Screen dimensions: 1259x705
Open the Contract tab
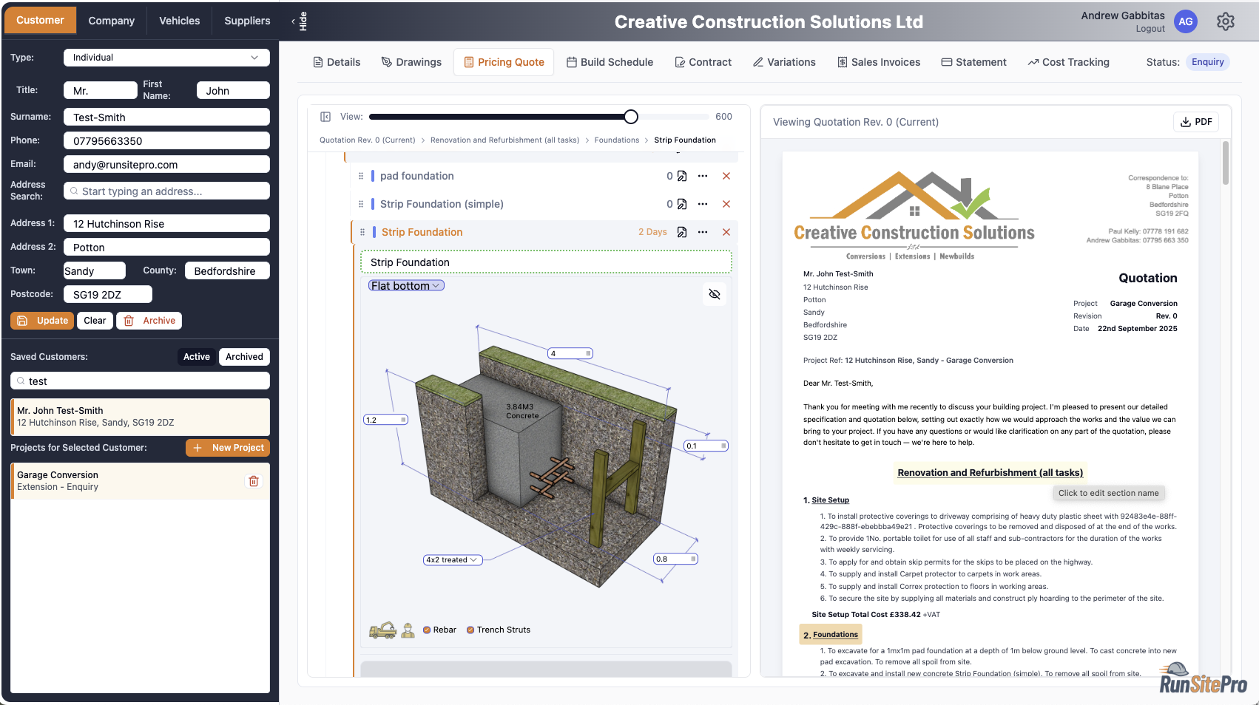(703, 62)
